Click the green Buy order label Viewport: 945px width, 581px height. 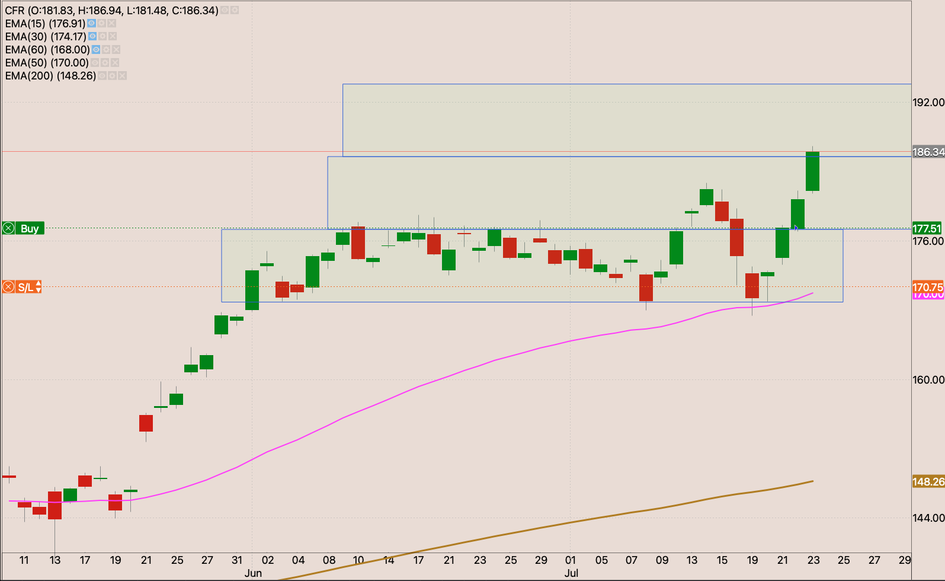30,228
